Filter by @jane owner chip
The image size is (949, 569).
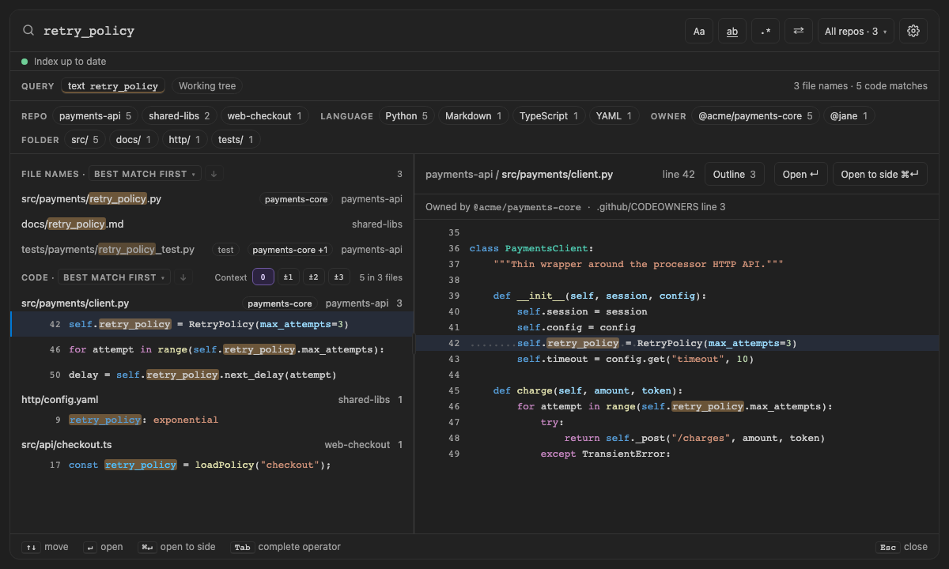point(849,116)
